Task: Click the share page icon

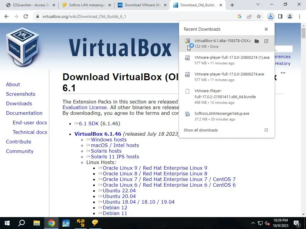Action: click(249, 17)
